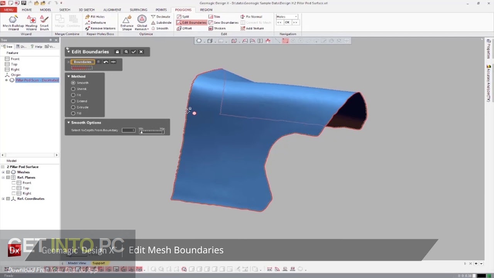Switch to the MODEL ribbon tab
This screenshot has height=278, width=494.
[45, 10]
